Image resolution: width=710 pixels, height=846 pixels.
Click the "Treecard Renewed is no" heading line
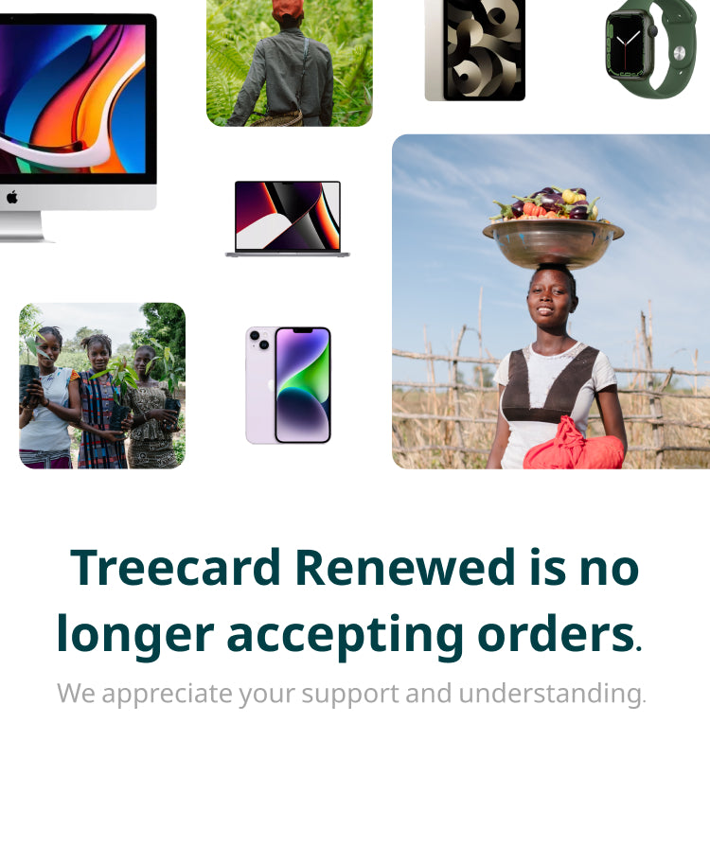click(355, 568)
